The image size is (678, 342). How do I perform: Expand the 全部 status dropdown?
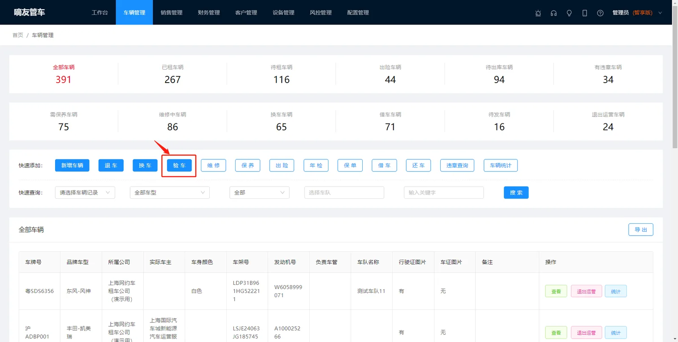pyautogui.click(x=259, y=192)
